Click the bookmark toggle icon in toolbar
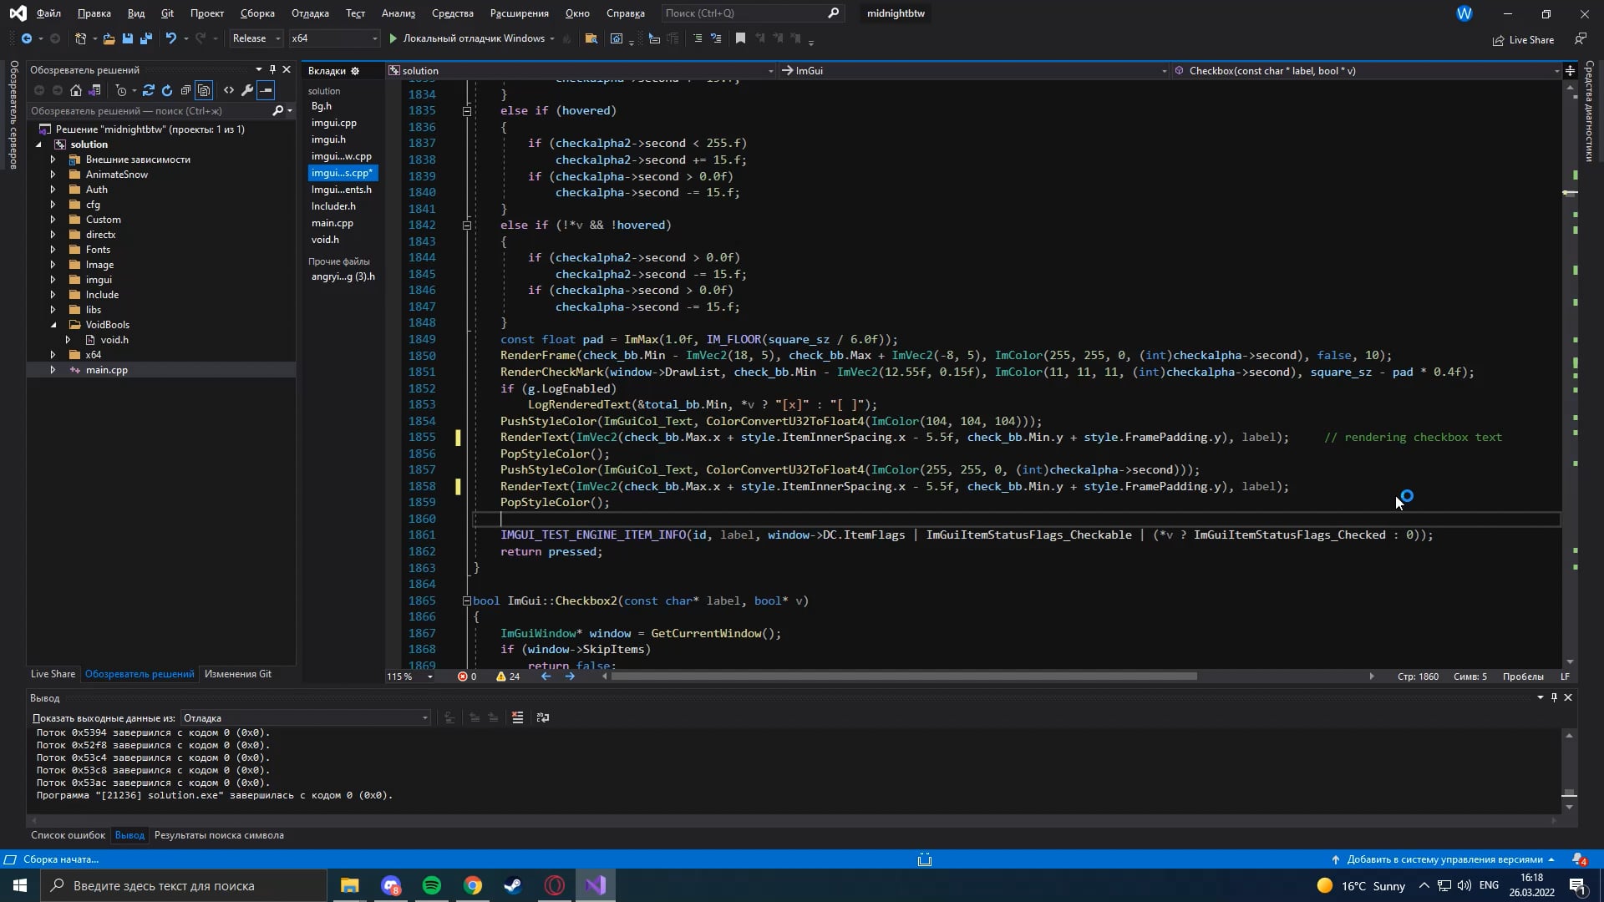 click(740, 38)
